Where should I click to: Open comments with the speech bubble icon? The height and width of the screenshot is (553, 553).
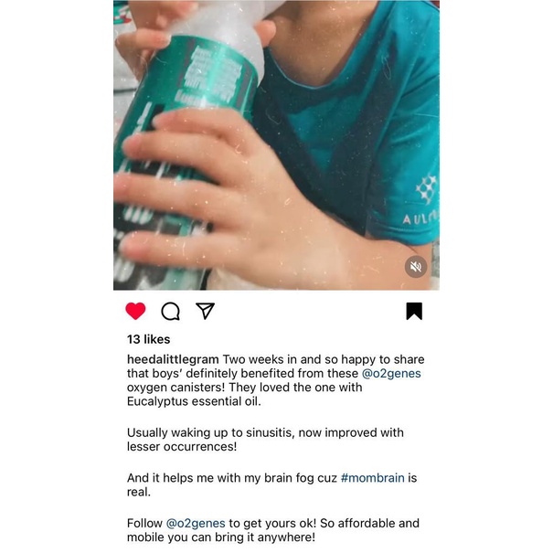point(170,312)
